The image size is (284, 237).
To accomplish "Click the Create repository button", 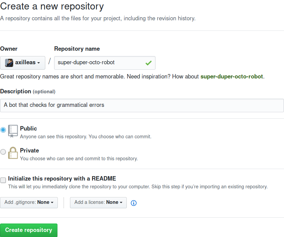I will click(x=29, y=230).
